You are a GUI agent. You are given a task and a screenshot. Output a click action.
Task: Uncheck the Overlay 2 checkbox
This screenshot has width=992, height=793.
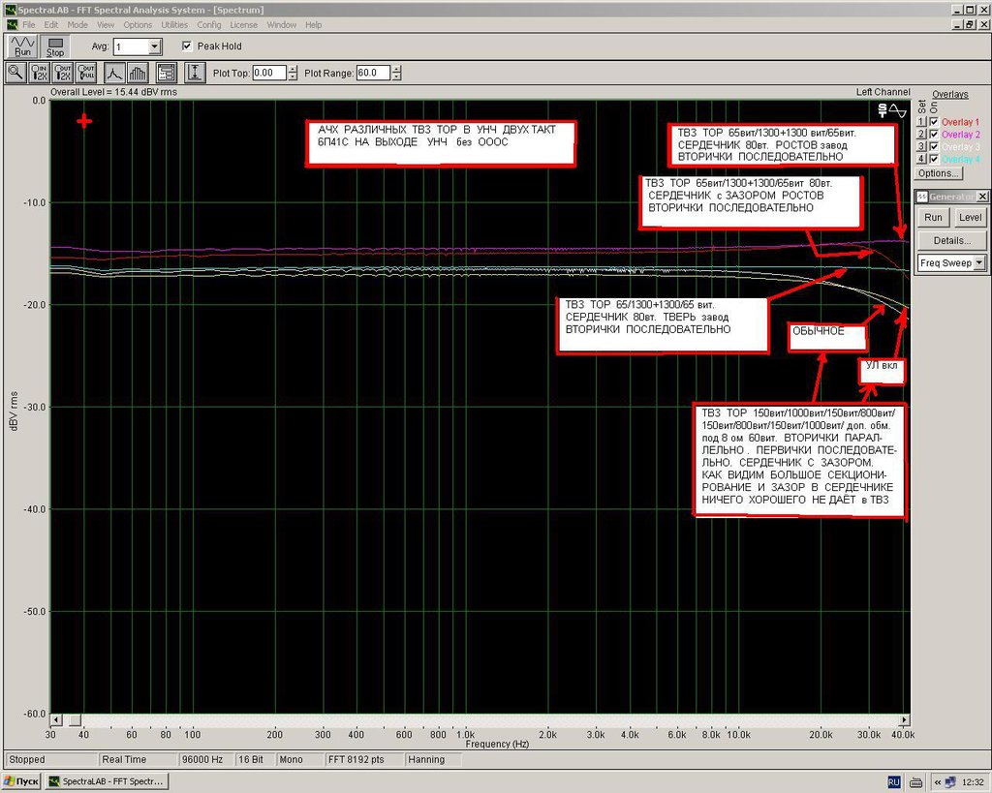coord(934,134)
